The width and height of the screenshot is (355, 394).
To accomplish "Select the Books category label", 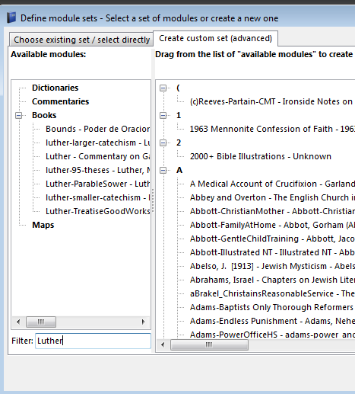I will pos(44,115).
